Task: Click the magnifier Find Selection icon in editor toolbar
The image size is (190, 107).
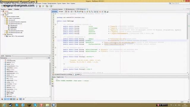Action: tap(75, 12)
